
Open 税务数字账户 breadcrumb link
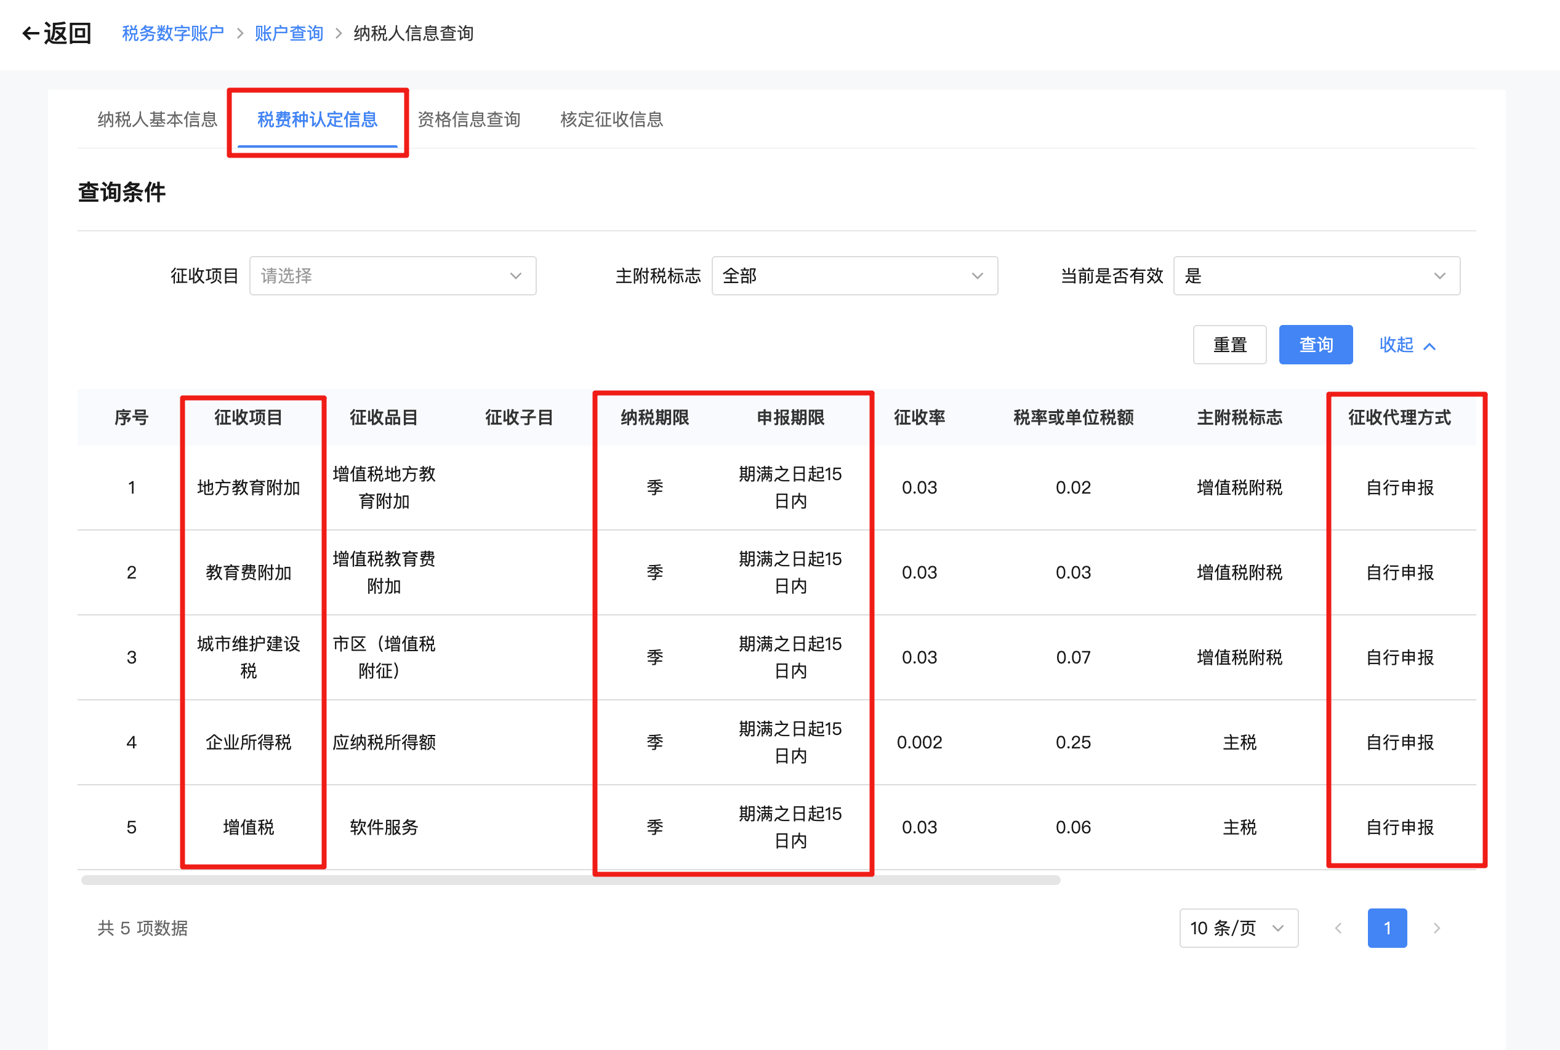pos(173,33)
